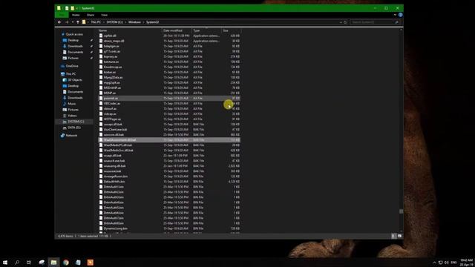Open Google Chrome from the taskbar
This screenshot has width=475, height=267.
(x=66, y=263)
